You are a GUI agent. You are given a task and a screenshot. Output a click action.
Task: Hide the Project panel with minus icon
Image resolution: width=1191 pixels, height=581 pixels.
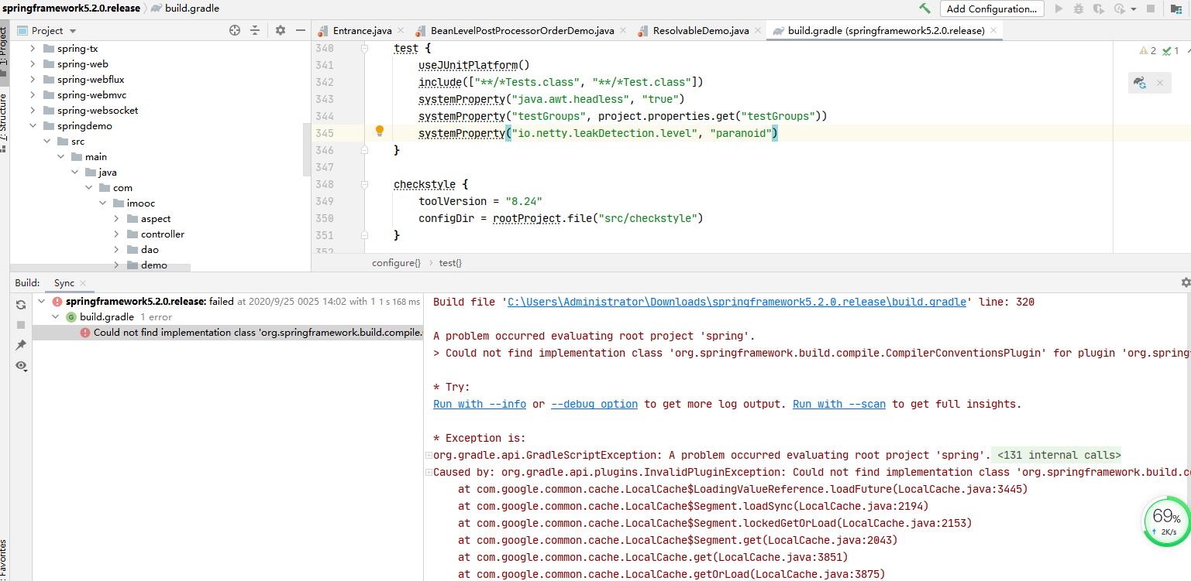[x=301, y=30]
